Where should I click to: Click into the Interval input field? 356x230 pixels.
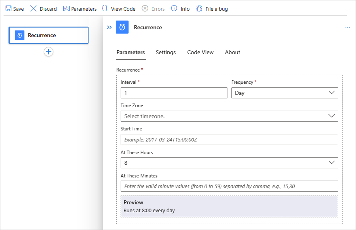tap(174, 93)
